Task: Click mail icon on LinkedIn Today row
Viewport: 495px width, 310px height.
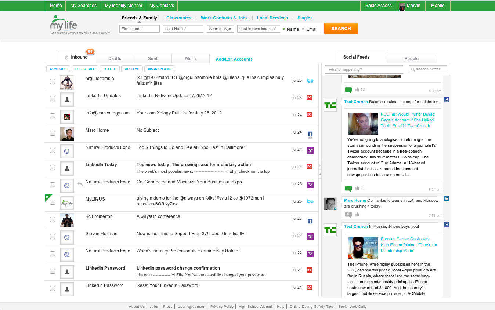Action: click(x=310, y=167)
